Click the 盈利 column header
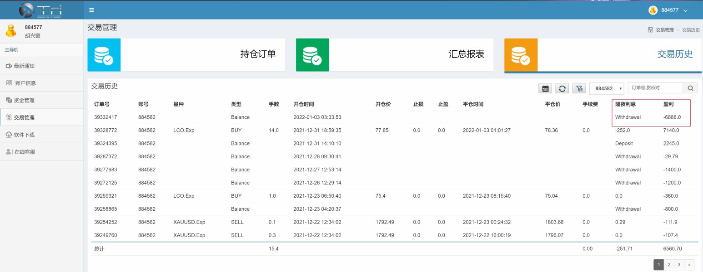The image size is (703, 272). click(668, 104)
